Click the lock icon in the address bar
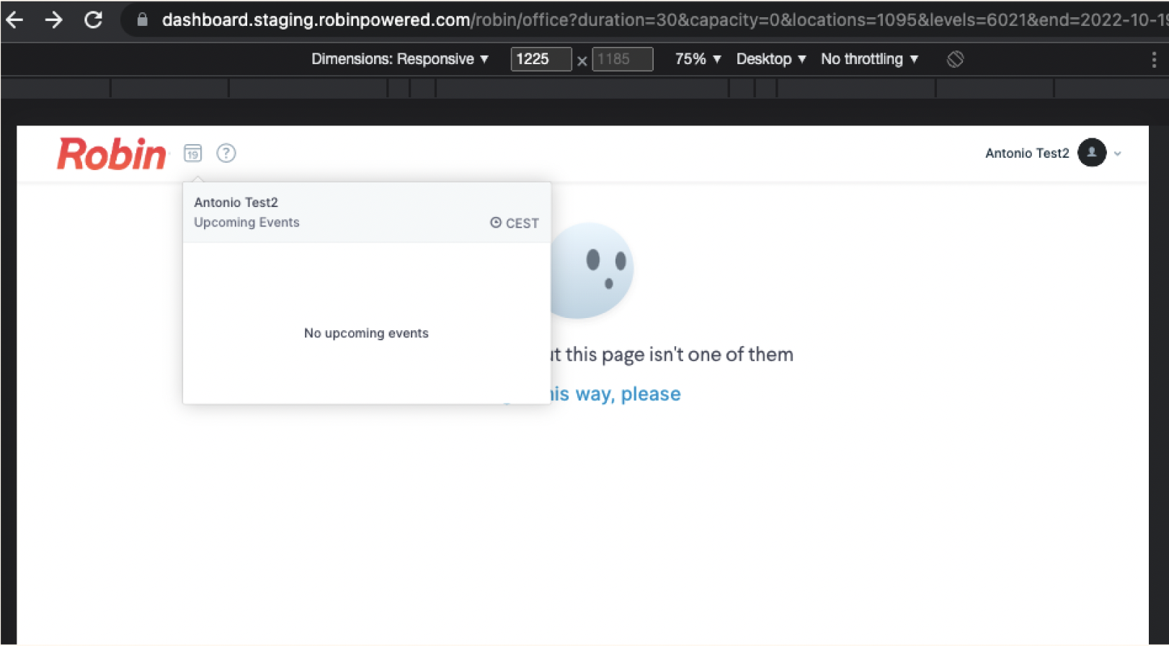1169x646 pixels. click(142, 19)
